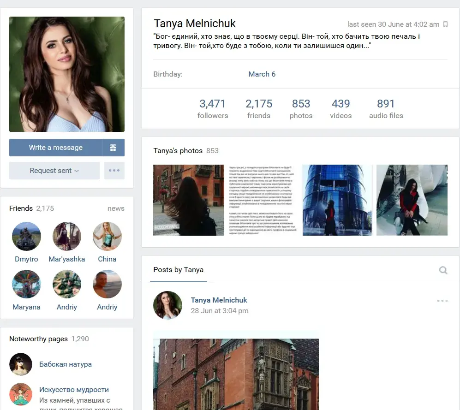Image resolution: width=460 pixels, height=410 pixels.
Task: Click the Искусство мудрости page avatar
Action: pyautogui.click(x=21, y=394)
